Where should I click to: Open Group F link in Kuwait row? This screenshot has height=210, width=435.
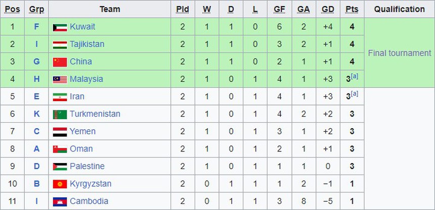(36, 27)
